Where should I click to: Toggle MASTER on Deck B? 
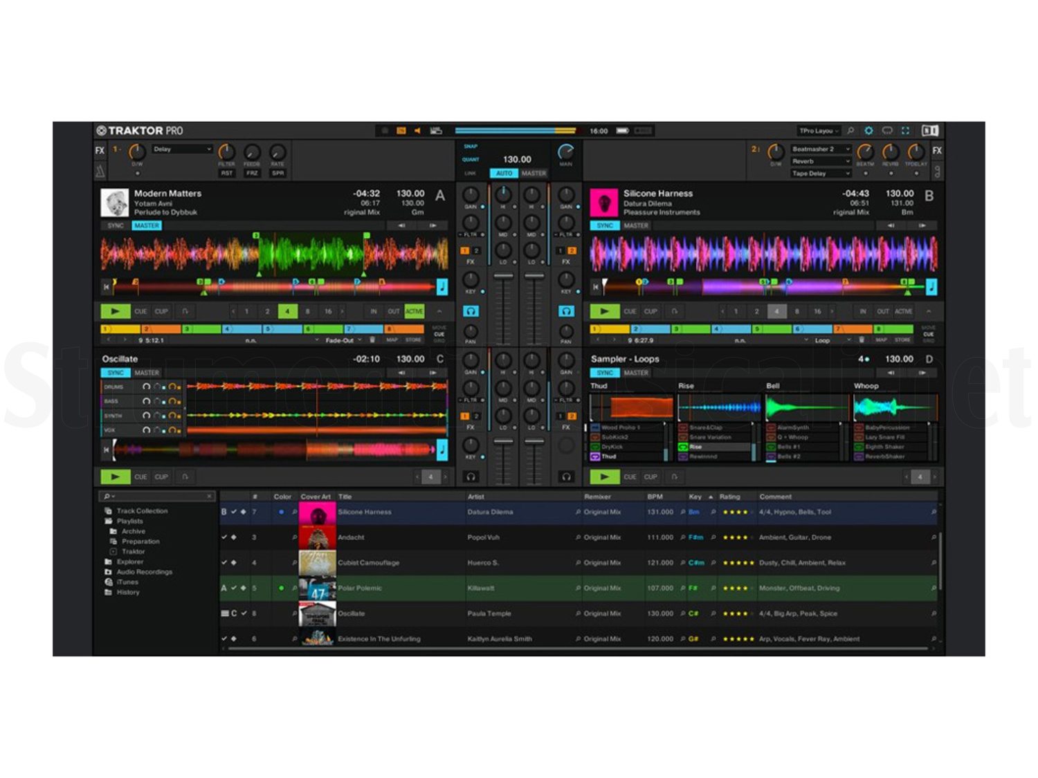[x=636, y=225]
